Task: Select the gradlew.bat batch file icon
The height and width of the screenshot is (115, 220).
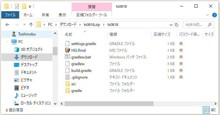Action: click(67, 57)
